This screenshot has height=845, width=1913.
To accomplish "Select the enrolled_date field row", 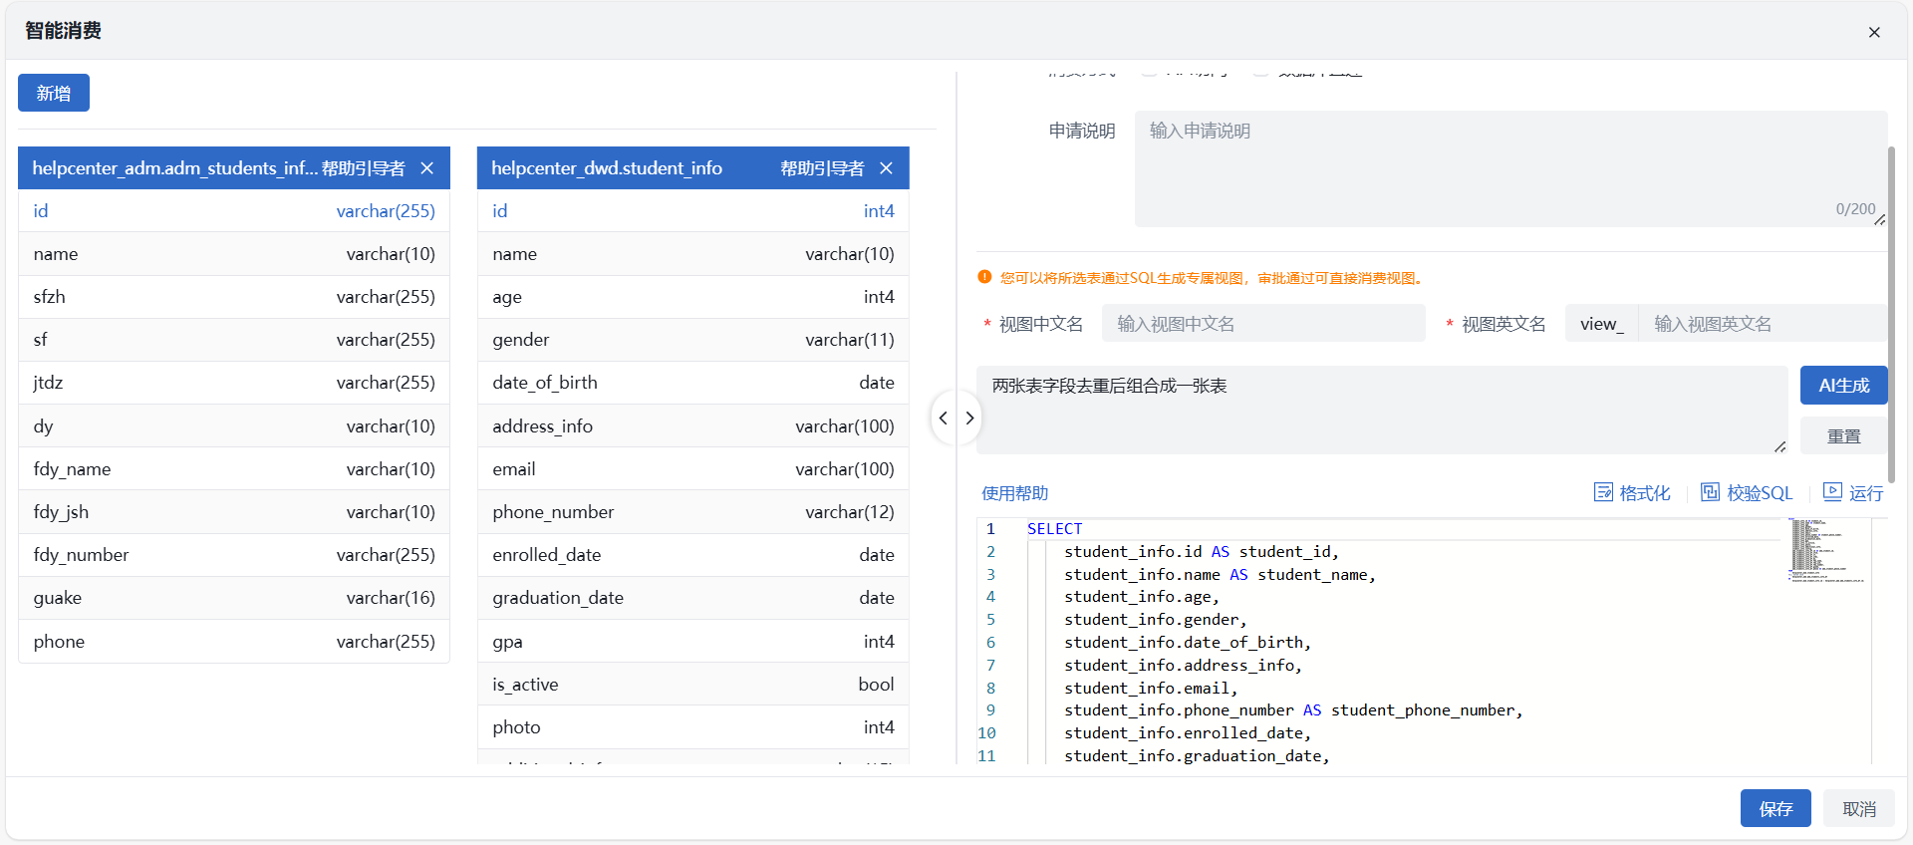I will (x=693, y=555).
